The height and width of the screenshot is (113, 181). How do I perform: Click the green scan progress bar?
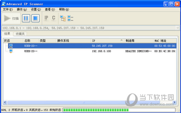point(119,110)
